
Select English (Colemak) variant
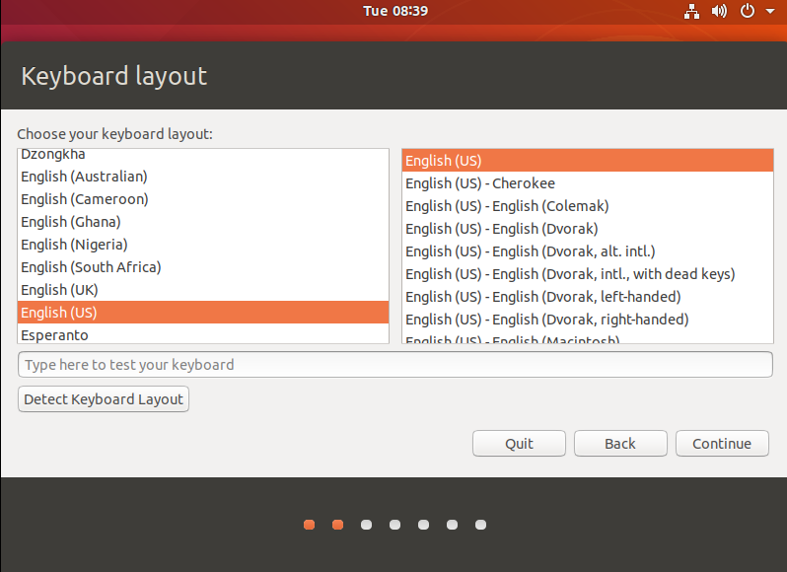507,206
